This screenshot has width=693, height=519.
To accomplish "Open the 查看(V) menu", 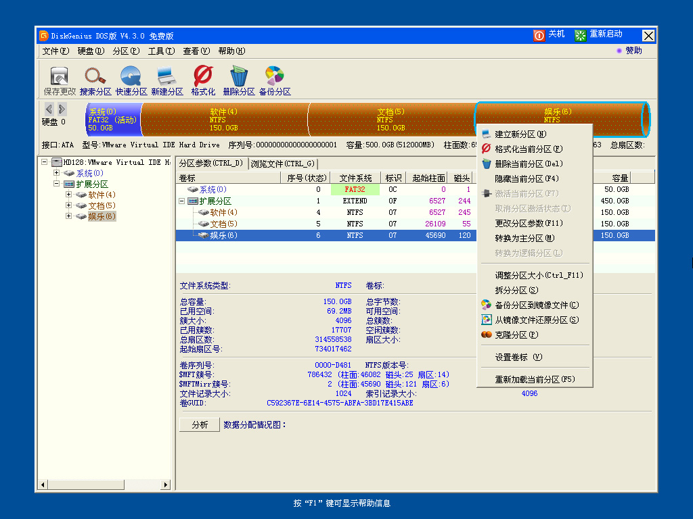I will tap(196, 51).
